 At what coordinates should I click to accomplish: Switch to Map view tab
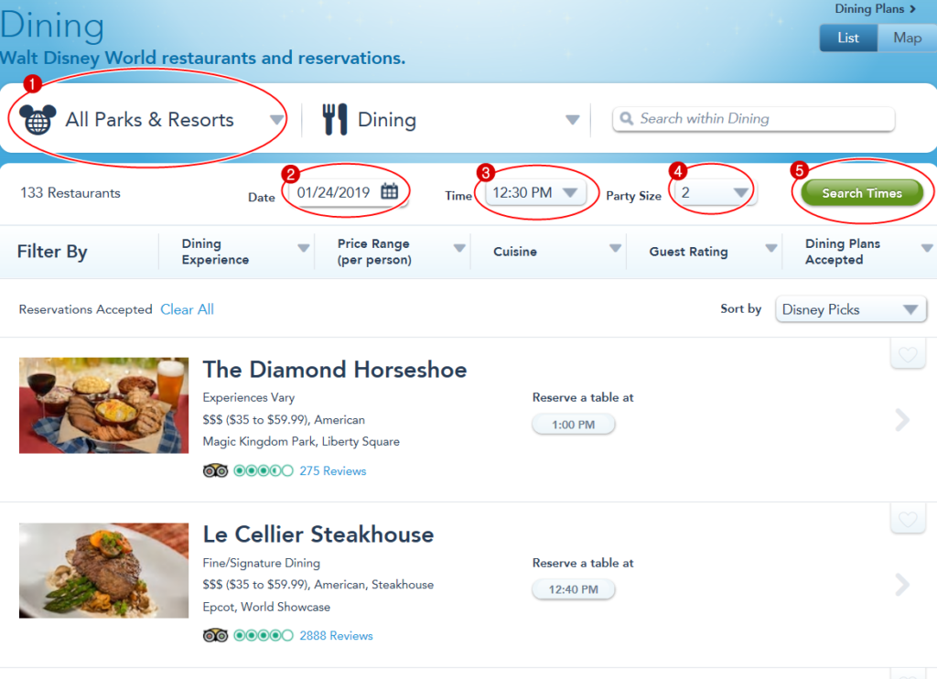pos(907,38)
